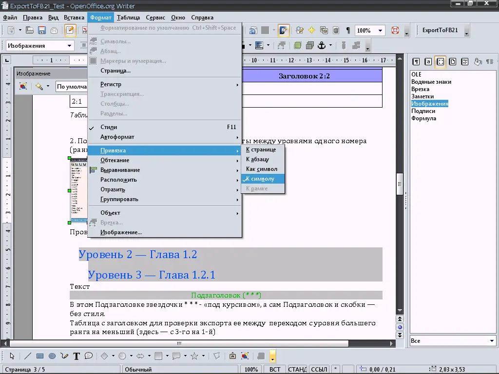The height and width of the screenshot is (374, 499).
Task: Click the anchor icon in the frame toolbar
Action: pyautogui.click(x=322, y=45)
